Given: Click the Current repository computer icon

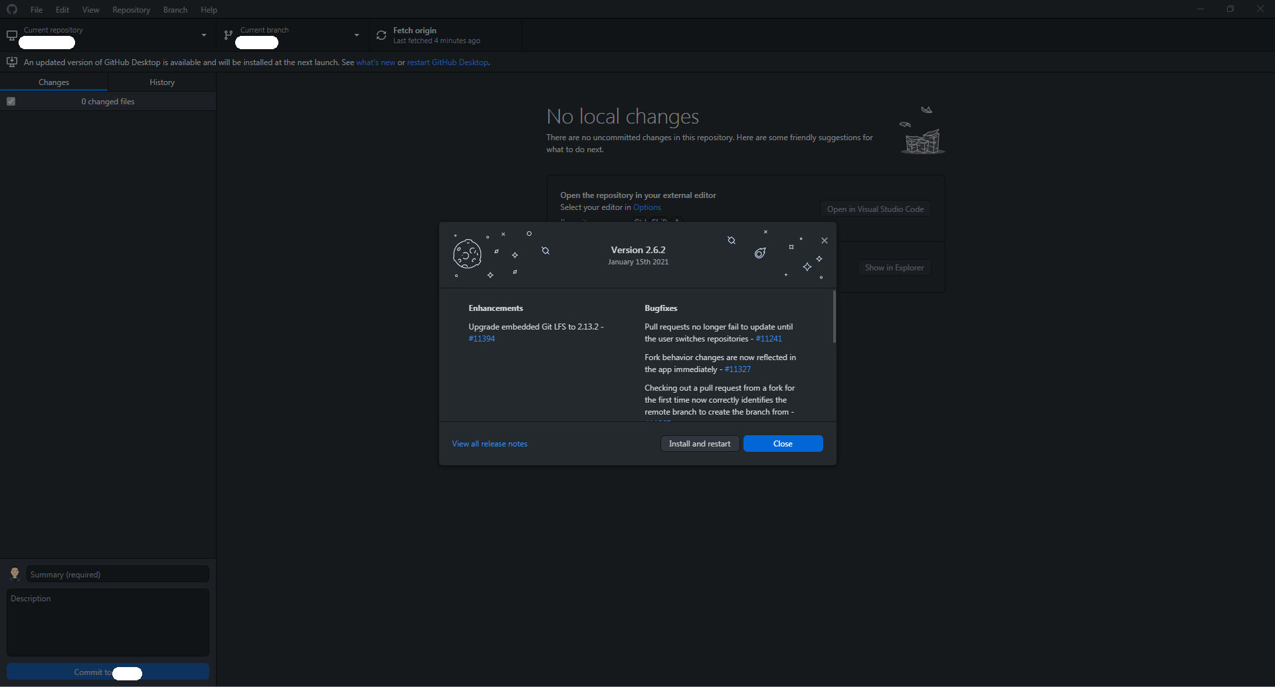Looking at the screenshot, I should pos(12,35).
